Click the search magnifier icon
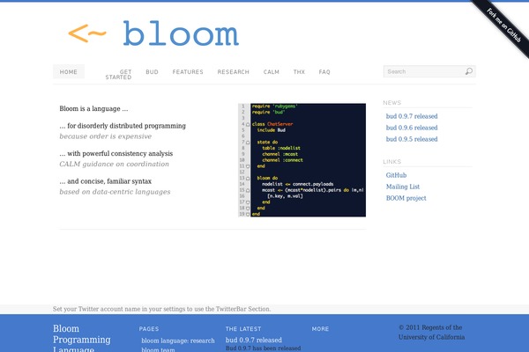This screenshot has height=352, width=529. pyautogui.click(x=469, y=71)
